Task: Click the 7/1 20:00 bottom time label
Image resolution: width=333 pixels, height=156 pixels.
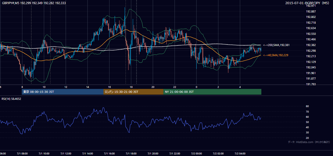Action: (x=153, y=154)
